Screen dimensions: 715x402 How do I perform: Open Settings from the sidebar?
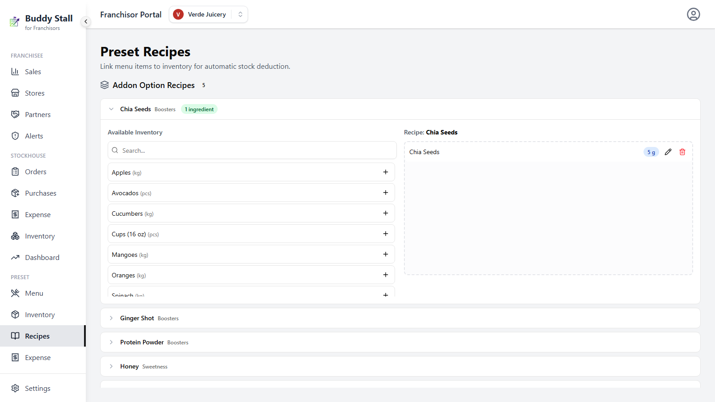click(42, 388)
